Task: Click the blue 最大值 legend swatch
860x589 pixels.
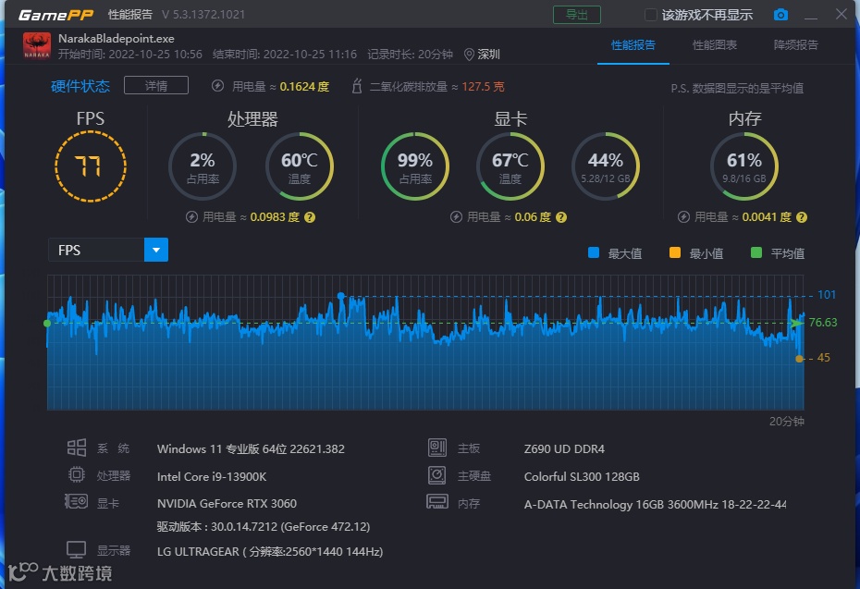Action: click(594, 252)
